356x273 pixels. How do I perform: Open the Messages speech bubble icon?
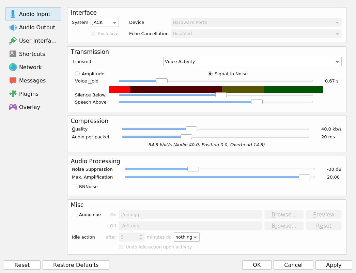(x=13, y=80)
